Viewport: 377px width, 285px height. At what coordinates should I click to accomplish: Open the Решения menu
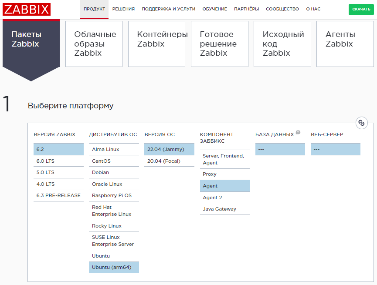(123, 9)
